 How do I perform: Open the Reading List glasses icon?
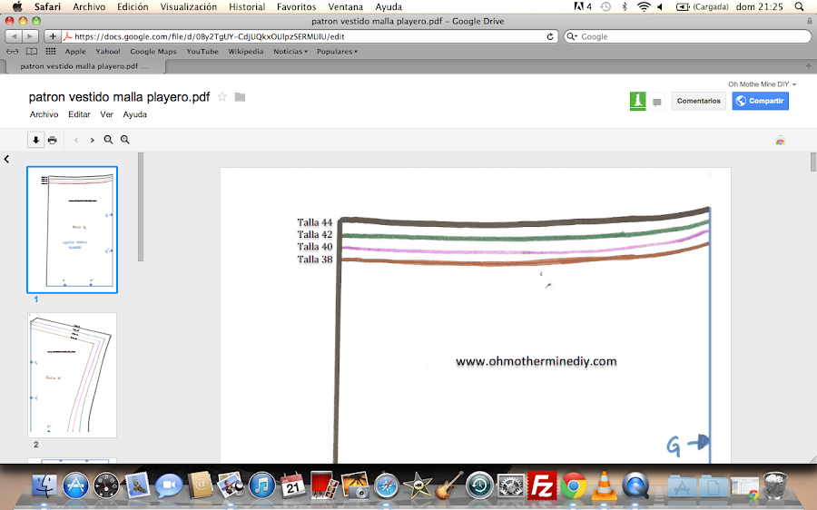pos(13,52)
